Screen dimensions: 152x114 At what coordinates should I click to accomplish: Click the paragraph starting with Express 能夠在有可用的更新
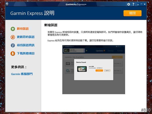click(x=81, y=41)
